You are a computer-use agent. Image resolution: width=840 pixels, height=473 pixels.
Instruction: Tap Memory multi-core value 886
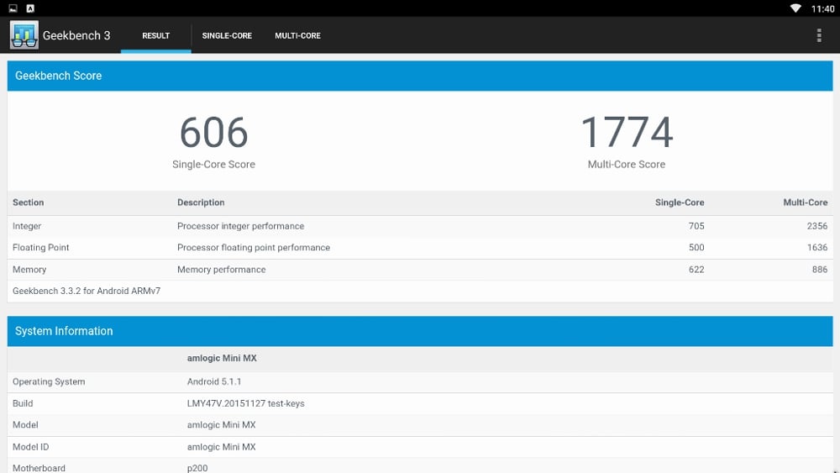[820, 270]
